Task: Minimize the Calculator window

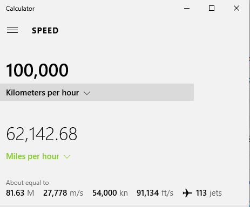Action: pos(187,8)
